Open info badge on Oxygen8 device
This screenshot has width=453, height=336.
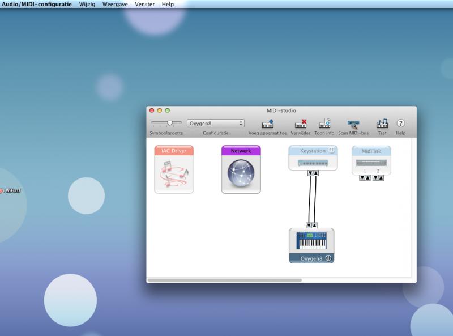pos(328,258)
